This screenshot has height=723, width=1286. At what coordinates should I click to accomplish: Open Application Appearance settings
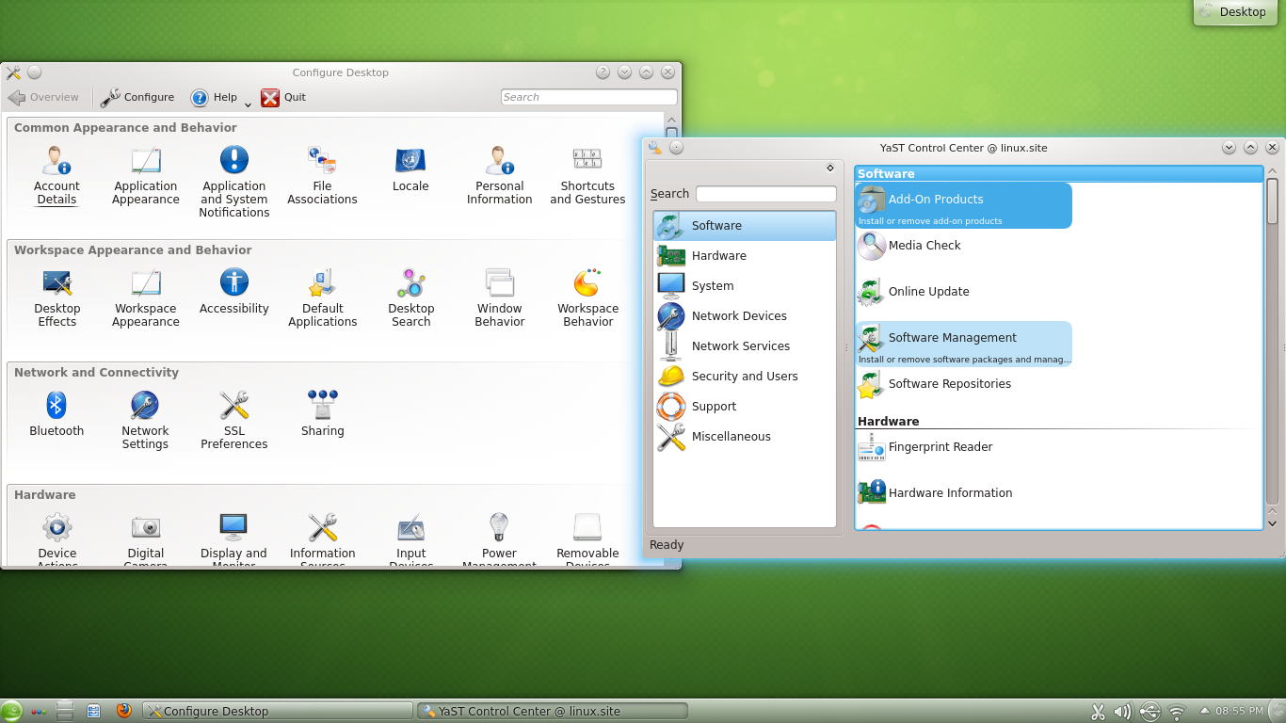tap(145, 175)
